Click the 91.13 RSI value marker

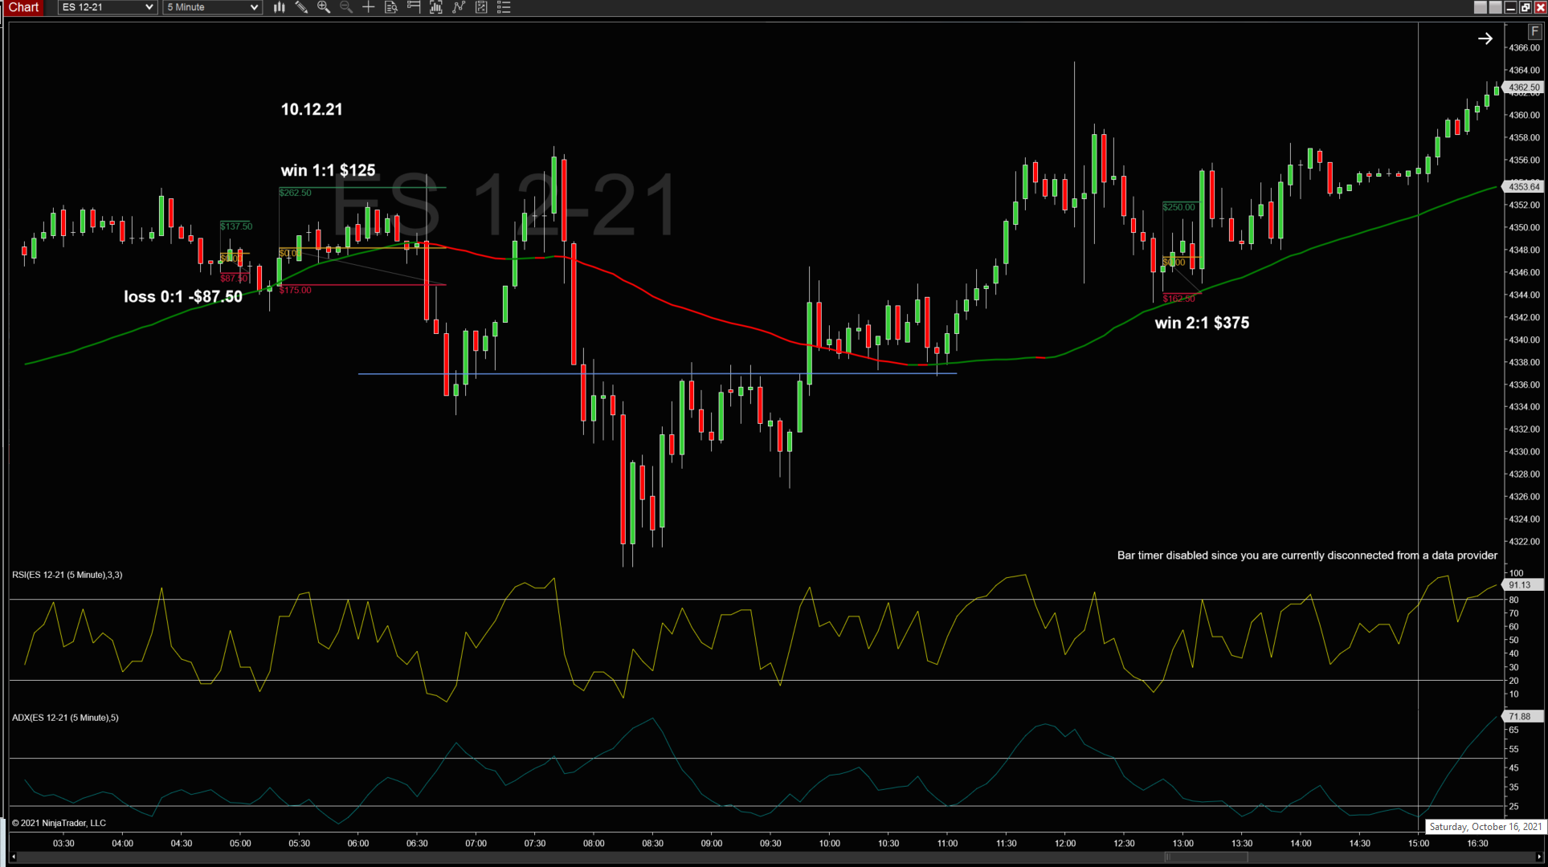[x=1521, y=585]
